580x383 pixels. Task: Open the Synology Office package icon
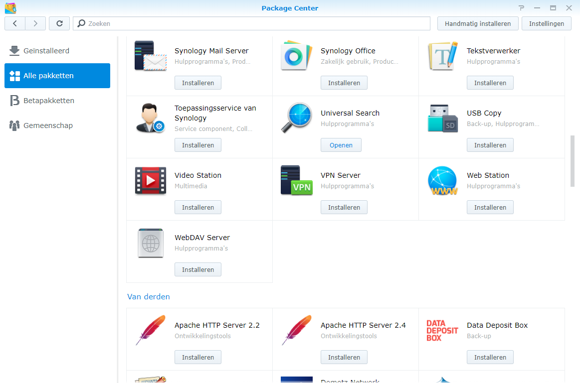pos(297,56)
